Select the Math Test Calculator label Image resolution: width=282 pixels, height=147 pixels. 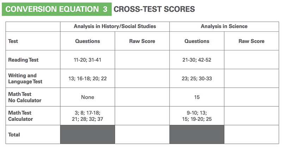pyautogui.click(x=20, y=116)
